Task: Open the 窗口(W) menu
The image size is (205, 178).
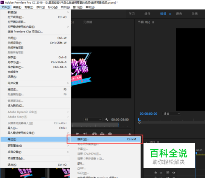Action: (77, 7)
